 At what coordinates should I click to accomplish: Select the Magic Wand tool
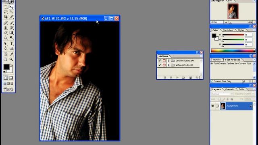click(11, 12)
